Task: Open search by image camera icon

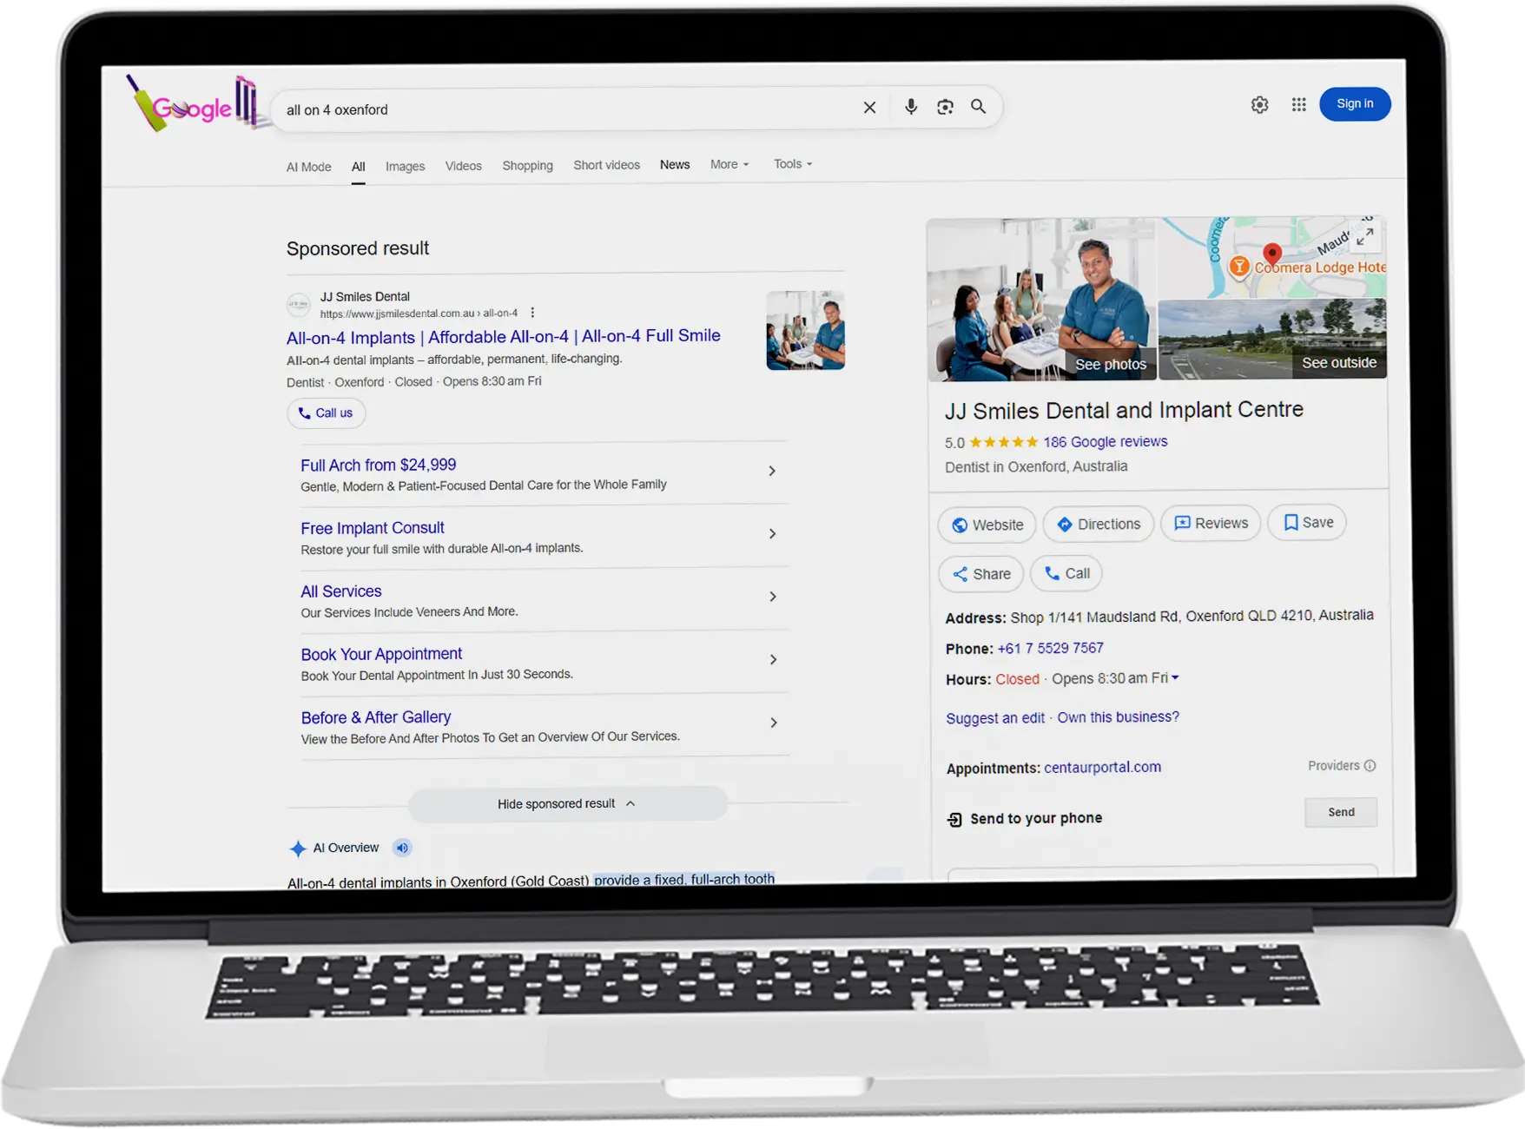Action: coord(945,106)
